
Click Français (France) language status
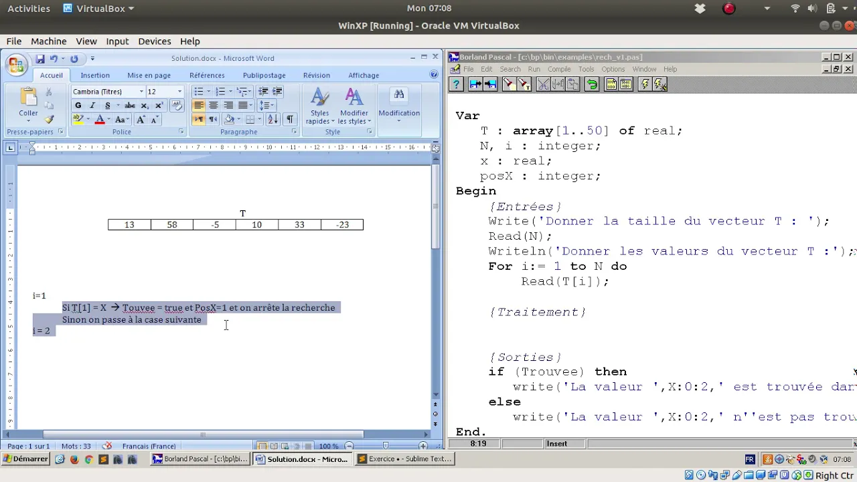click(149, 446)
